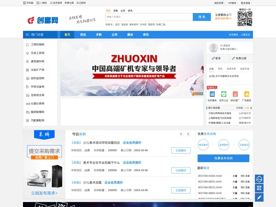This screenshot has width=276, height=207.
Task: Select the 资讯 search type tab
Action: coord(130,11)
